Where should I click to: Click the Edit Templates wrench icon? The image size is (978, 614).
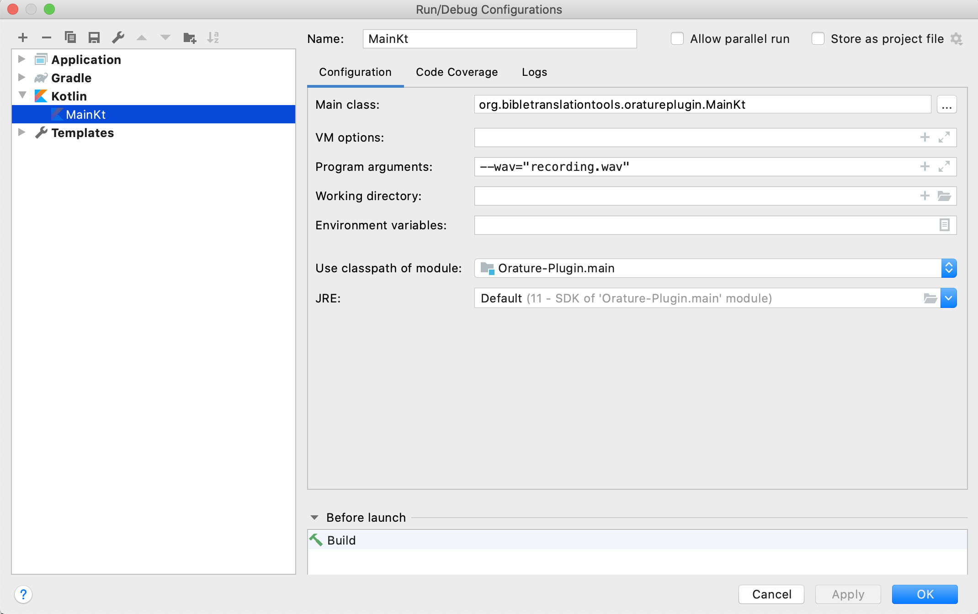coord(118,37)
